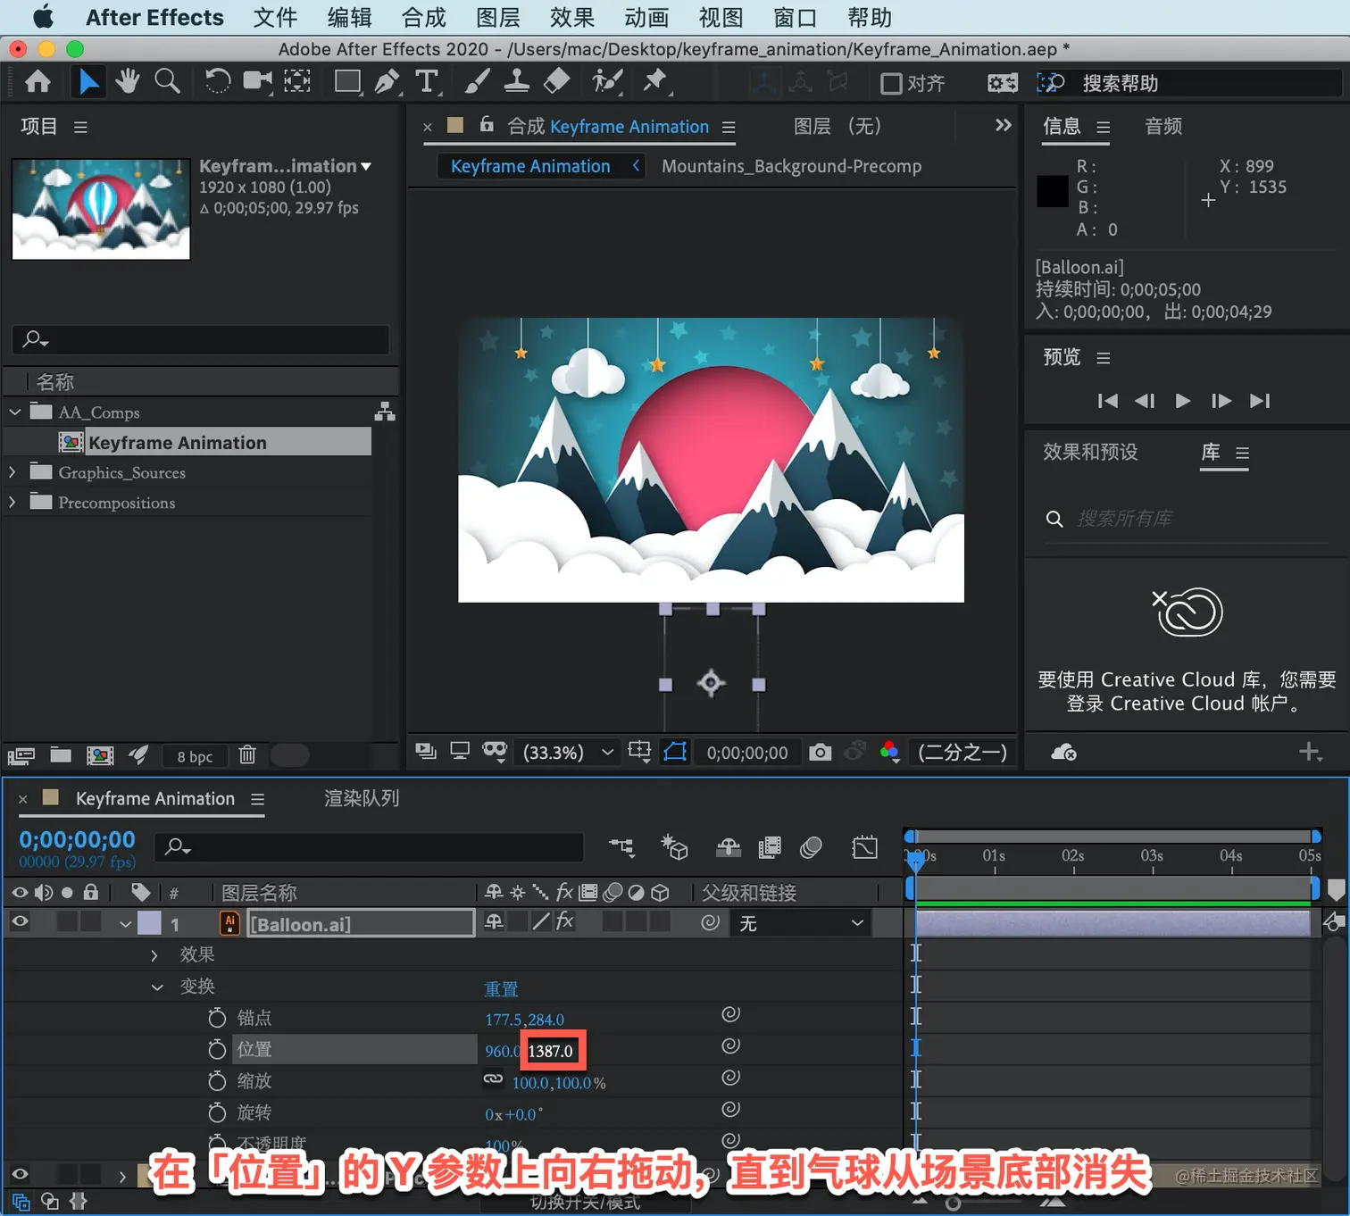The height and width of the screenshot is (1216, 1350).
Task: Click the new composition icon in Project panel
Action: click(x=100, y=755)
